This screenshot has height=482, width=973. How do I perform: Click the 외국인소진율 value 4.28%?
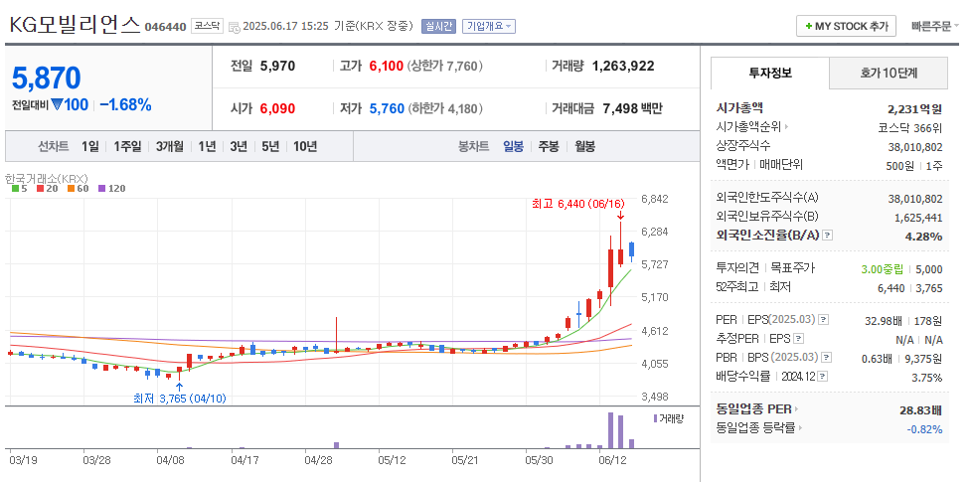pyautogui.click(x=922, y=236)
